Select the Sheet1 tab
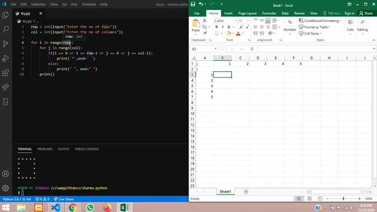 225,191
